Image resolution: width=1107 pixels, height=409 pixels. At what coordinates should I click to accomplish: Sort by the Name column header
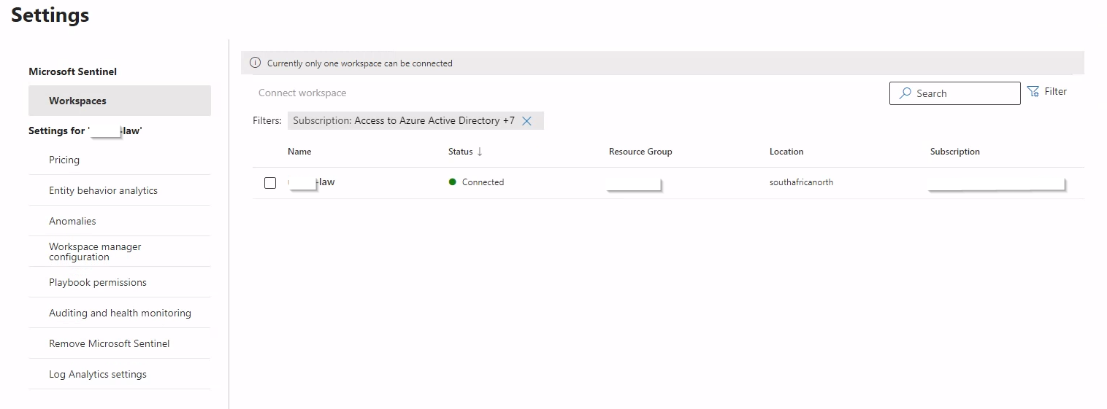(x=299, y=152)
